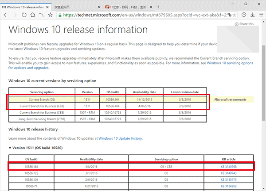Close the middle Chinese-titled tab

tap(99, 7)
